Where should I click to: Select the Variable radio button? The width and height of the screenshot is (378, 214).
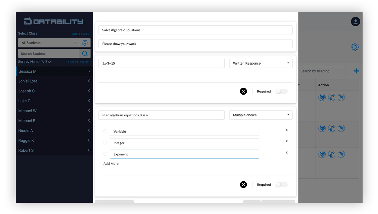(105, 131)
